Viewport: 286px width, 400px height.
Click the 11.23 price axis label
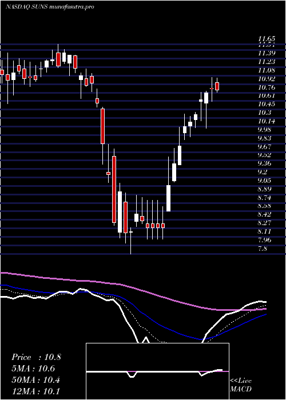pyautogui.click(x=267, y=62)
